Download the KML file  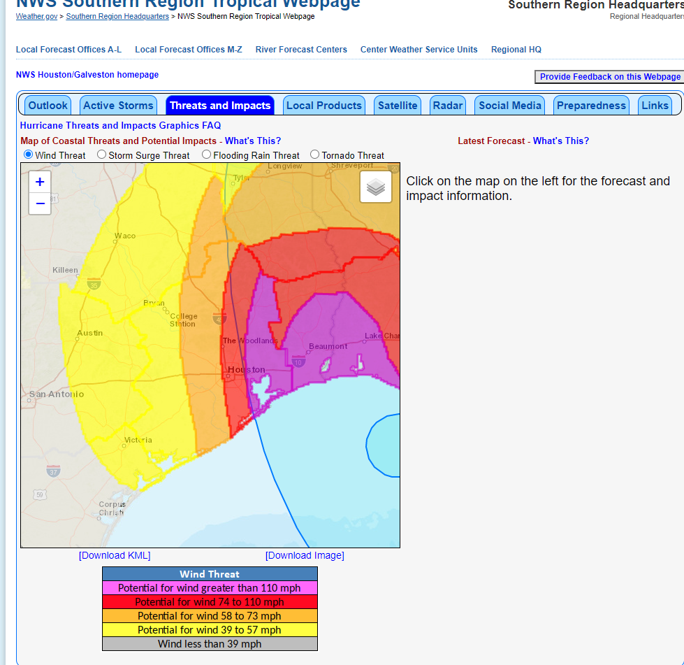click(x=115, y=555)
